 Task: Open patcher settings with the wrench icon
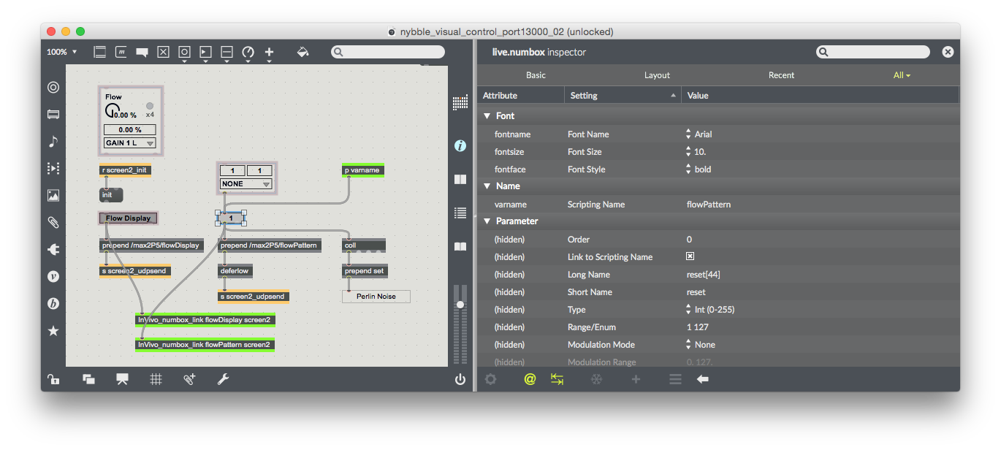tap(224, 379)
